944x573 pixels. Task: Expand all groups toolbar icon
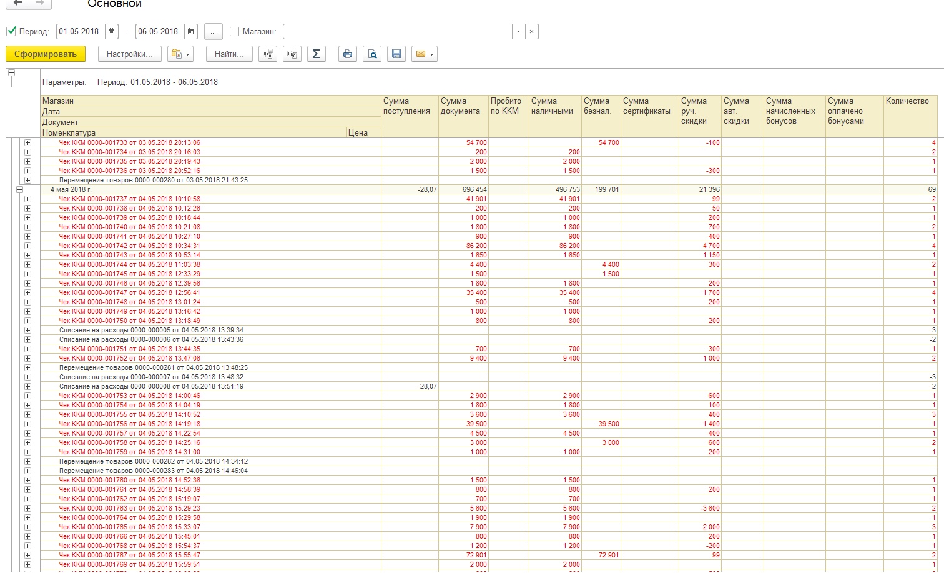[292, 54]
